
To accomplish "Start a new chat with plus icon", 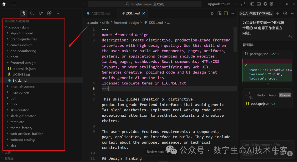I will [x=277, y=13].
